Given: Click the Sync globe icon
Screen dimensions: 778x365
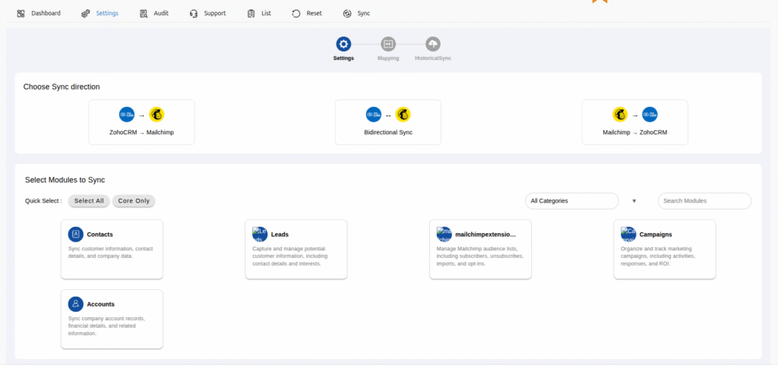Looking at the screenshot, I should 347,14.
